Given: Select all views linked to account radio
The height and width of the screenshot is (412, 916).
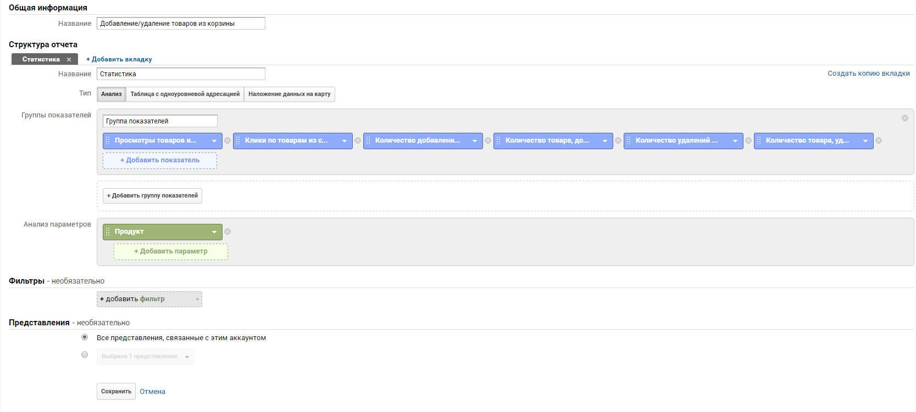Looking at the screenshot, I should pyautogui.click(x=85, y=337).
